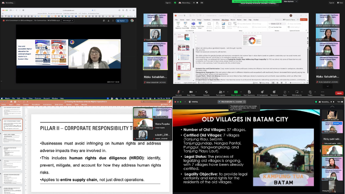Click the PowerPoint Search box
Viewport: 345px width, 194px height.
click(251, 16)
